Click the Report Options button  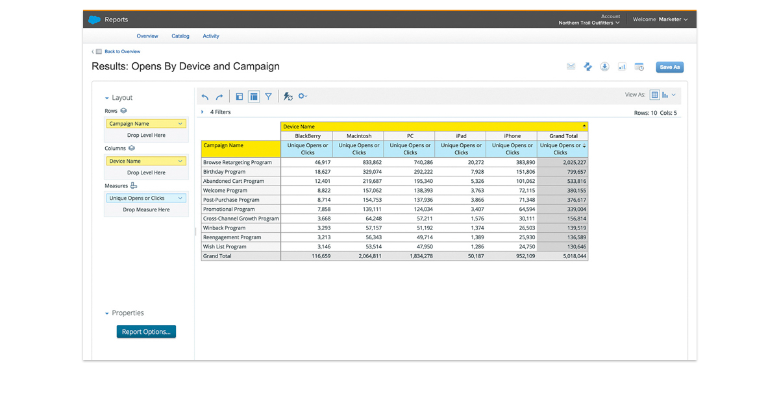click(x=146, y=331)
